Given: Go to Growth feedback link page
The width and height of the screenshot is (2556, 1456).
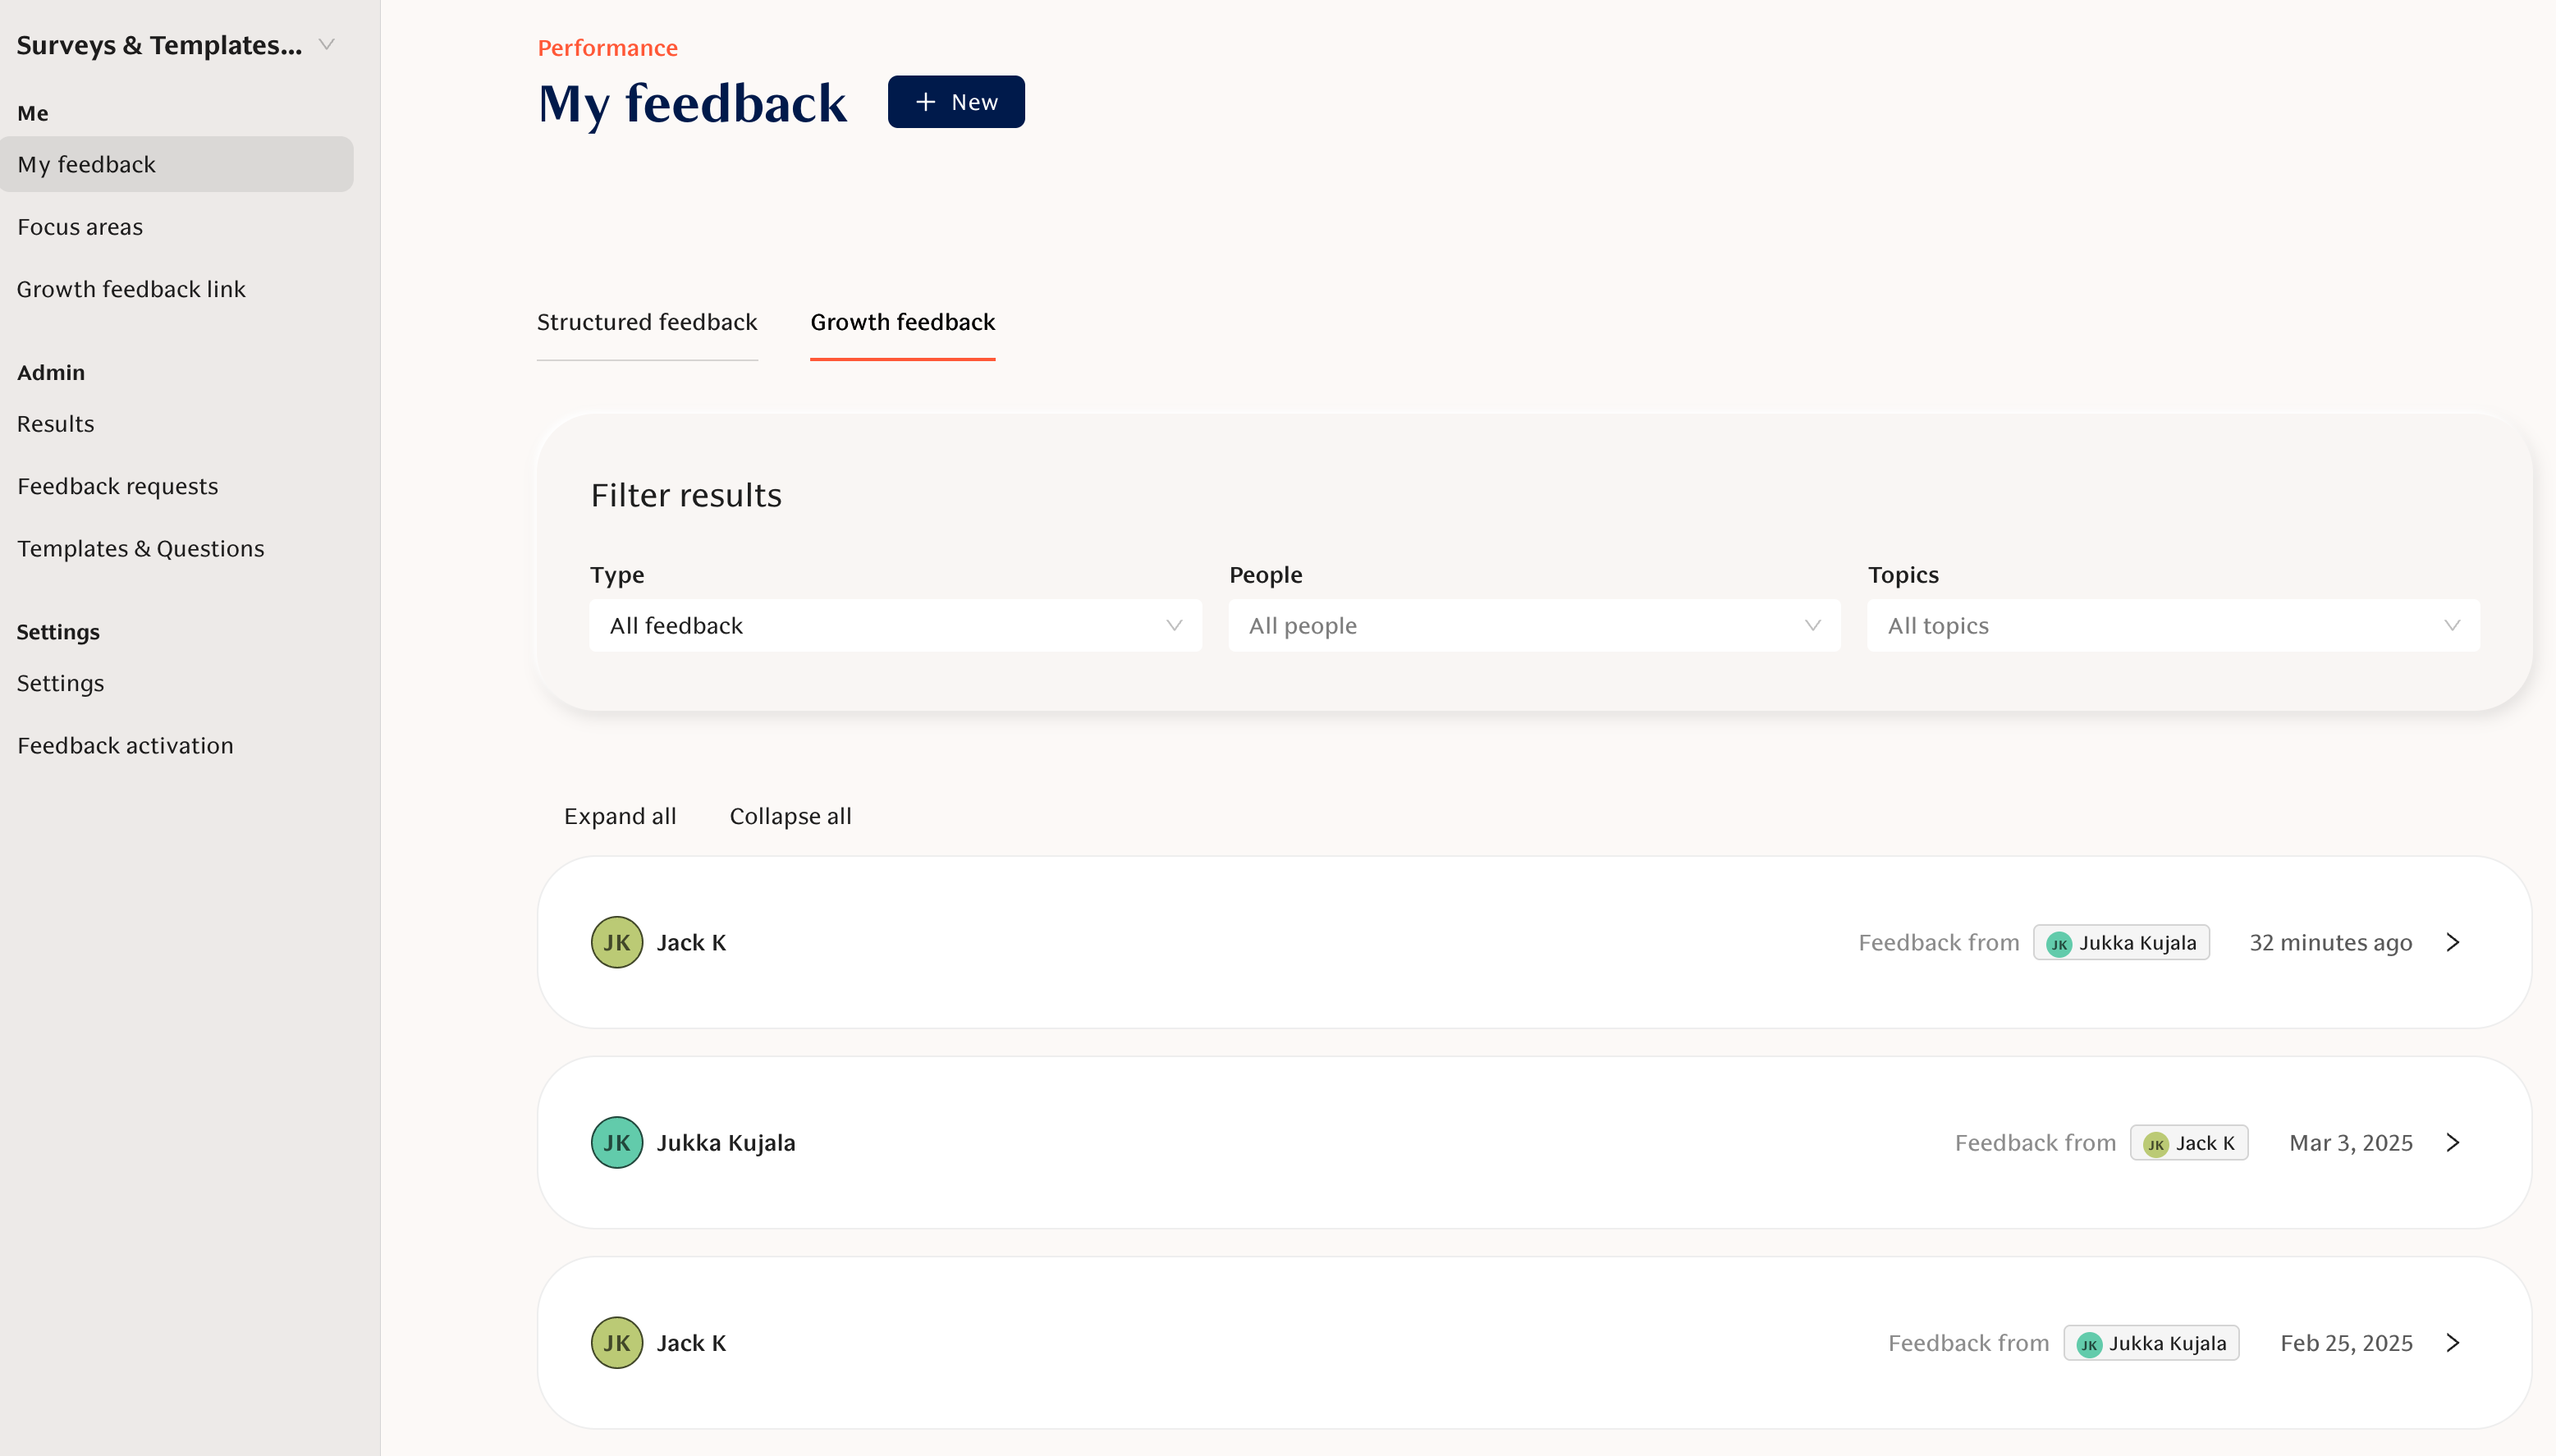Looking at the screenshot, I should 131,289.
